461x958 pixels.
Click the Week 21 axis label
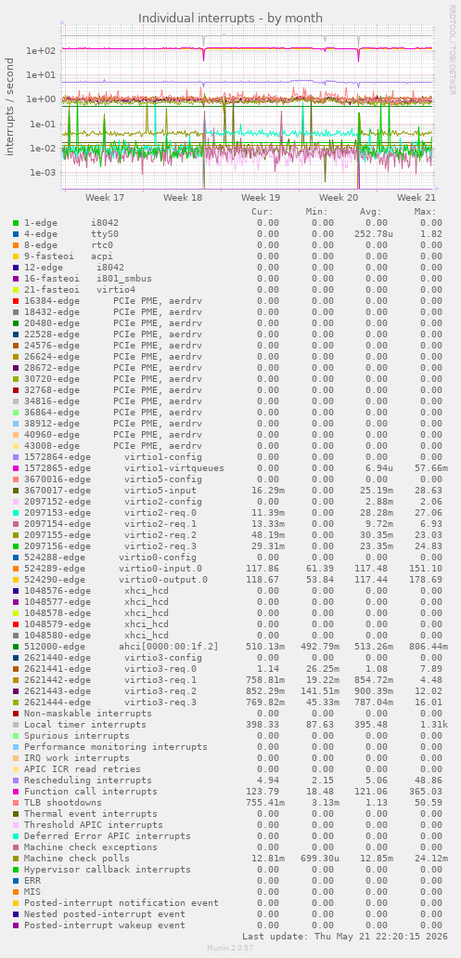pos(416,197)
